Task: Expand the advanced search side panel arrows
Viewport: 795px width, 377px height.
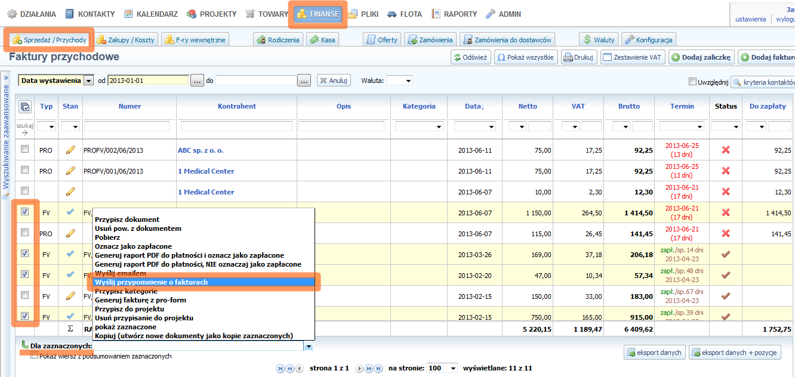Action: point(6,78)
